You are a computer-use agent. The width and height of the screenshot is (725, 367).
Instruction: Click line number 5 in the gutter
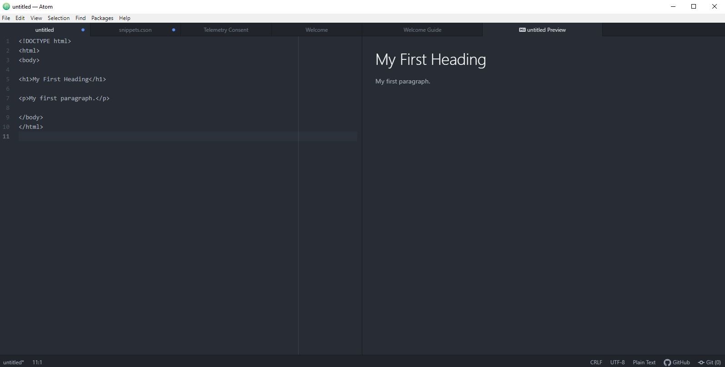8,79
